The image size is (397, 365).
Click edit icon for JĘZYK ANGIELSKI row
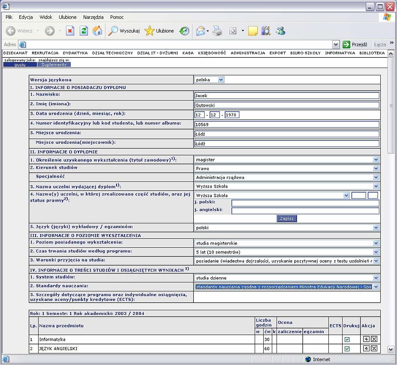pos(366,348)
